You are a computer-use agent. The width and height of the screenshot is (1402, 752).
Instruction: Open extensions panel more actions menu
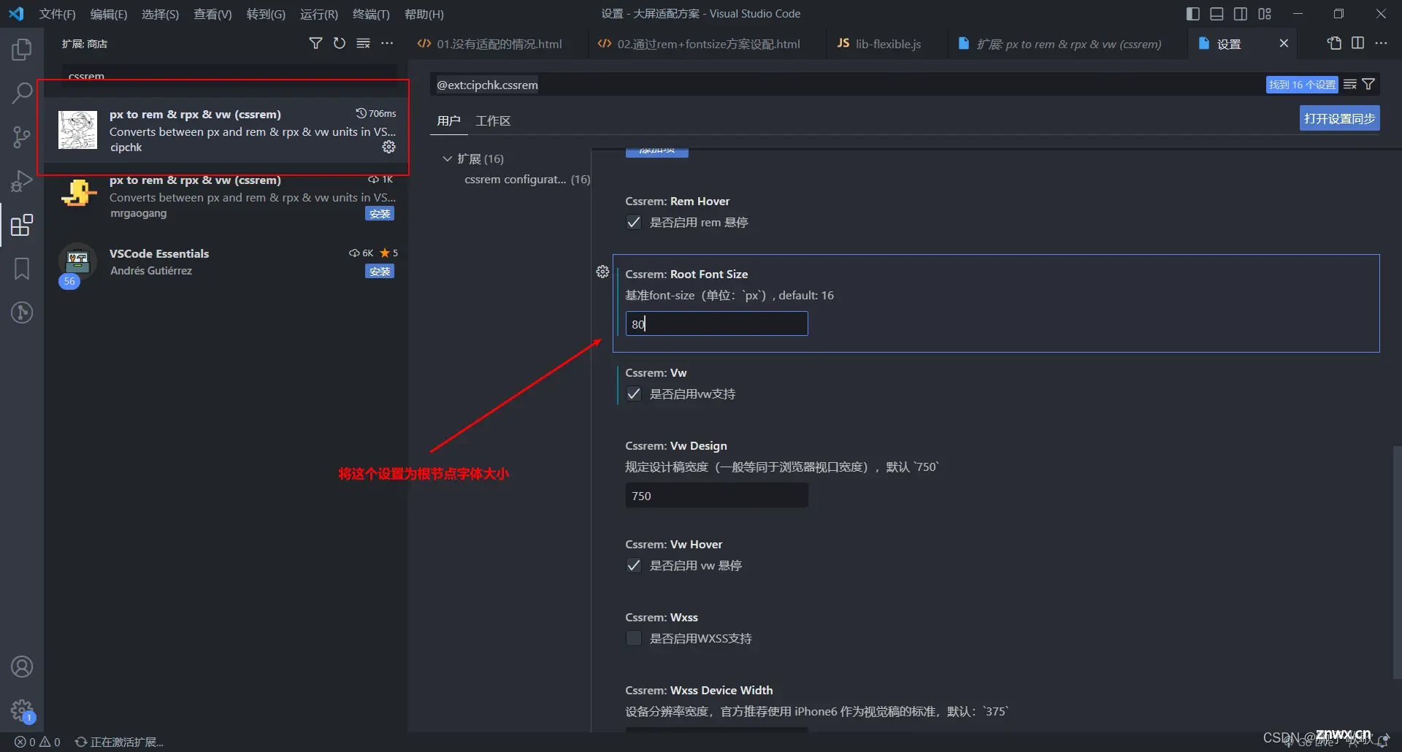pyautogui.click(x=387, y=43)
